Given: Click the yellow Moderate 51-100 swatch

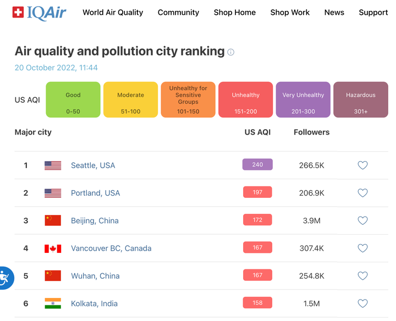Looking at the screenshot, I should 130,99.
